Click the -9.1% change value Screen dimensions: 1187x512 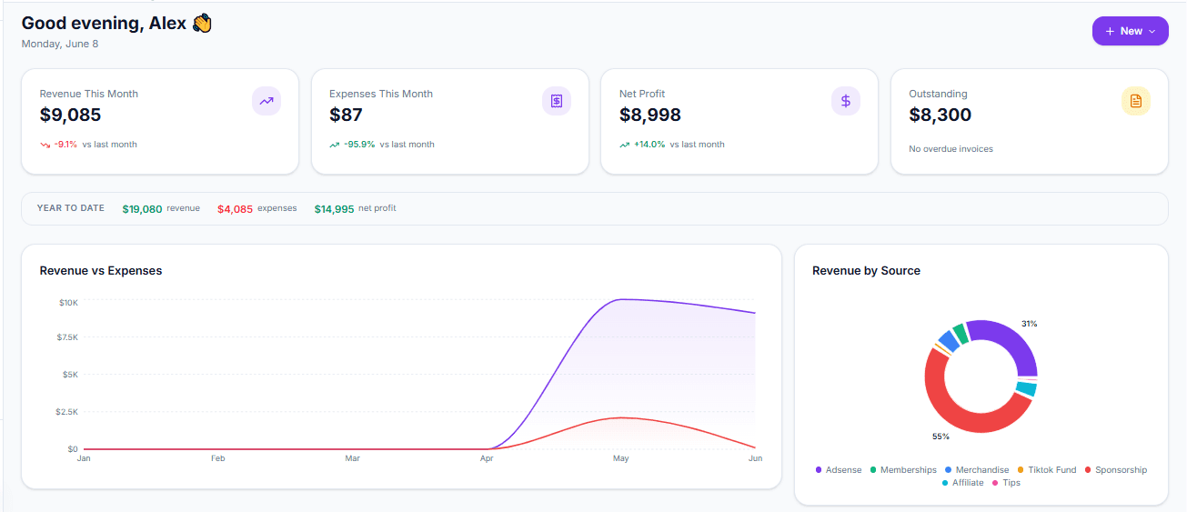pos(65,145)
